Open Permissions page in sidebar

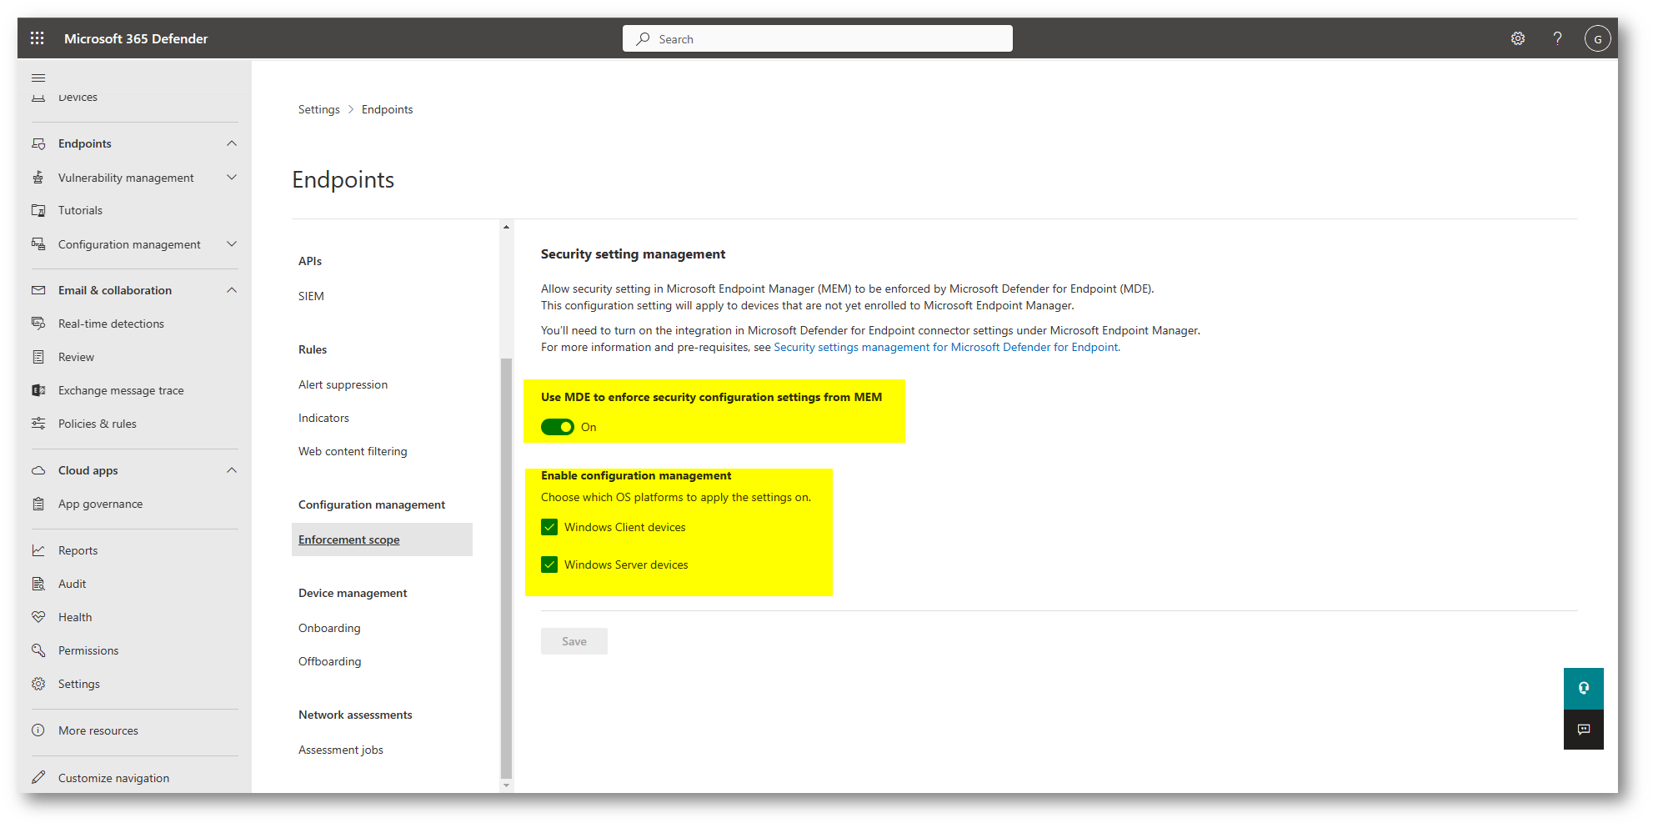coord(88,650)
